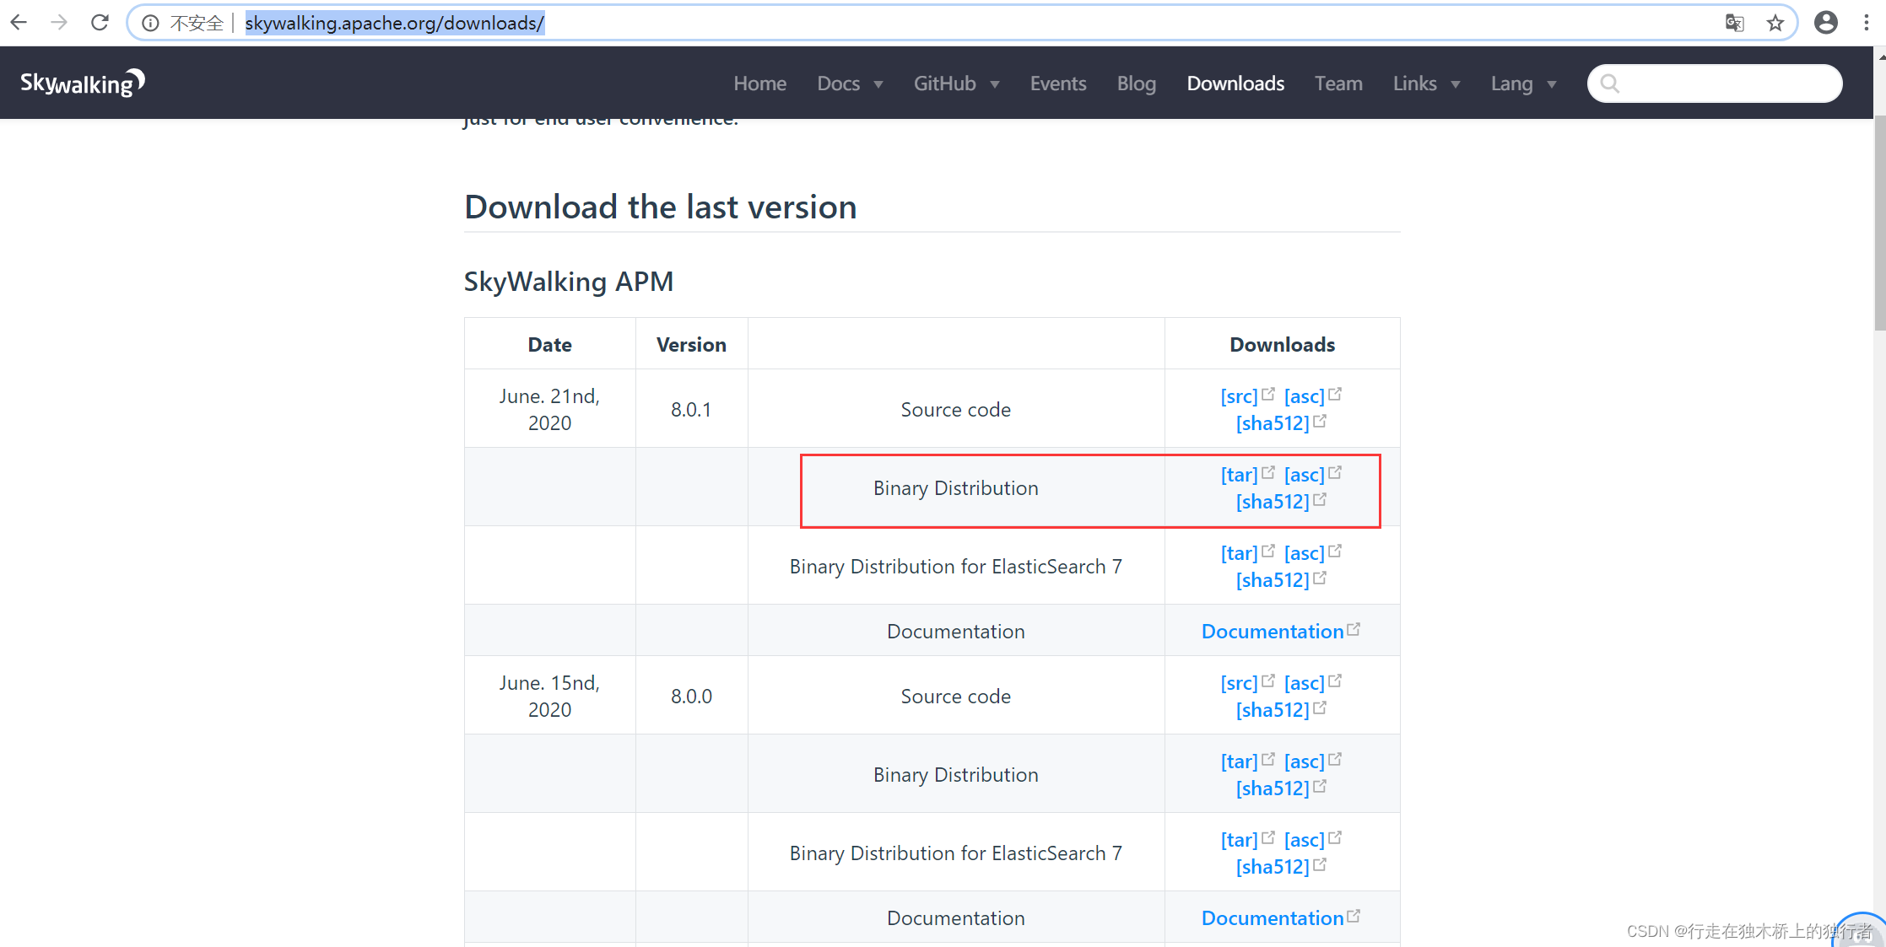The width and height of the screenshot is (1886, 947).
Task: Open 8.0.1 Source code [asc] link
Action: click(1305, 396)
